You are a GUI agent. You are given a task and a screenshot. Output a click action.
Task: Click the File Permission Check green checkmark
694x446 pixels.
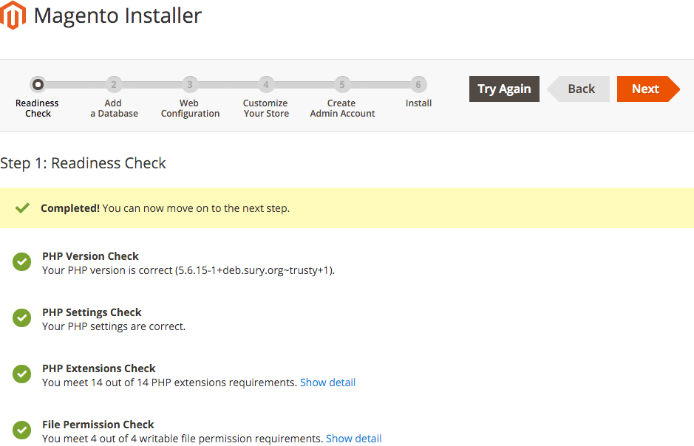pyautogui.click(x=21, y=430)
